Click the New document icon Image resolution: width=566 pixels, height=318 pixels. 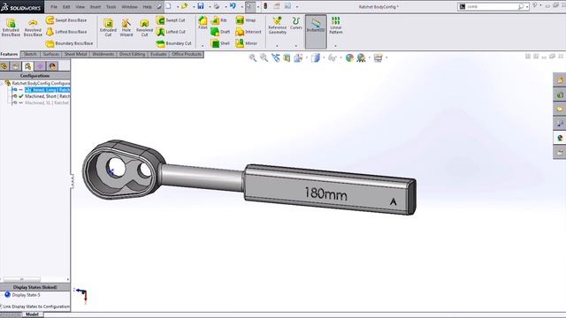coord(169,6)
